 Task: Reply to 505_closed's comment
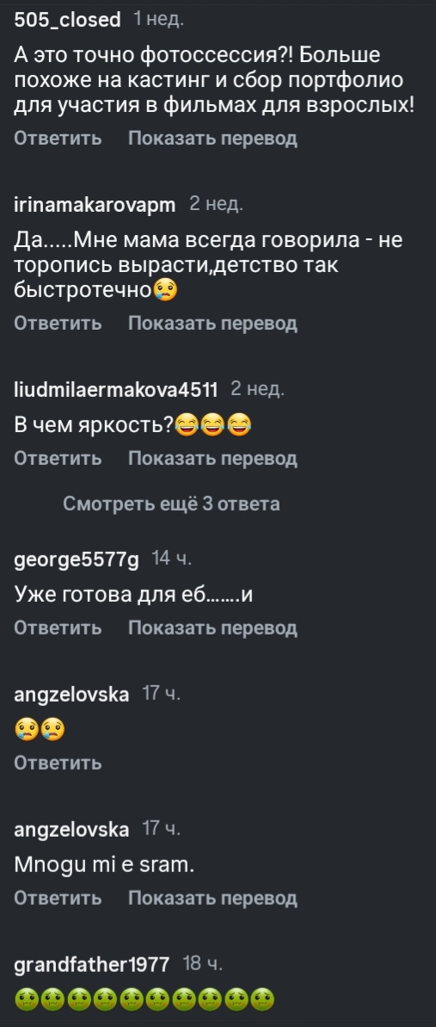tap(58, 139)
